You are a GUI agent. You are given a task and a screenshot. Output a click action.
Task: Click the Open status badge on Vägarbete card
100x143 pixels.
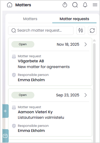[23, 44]
